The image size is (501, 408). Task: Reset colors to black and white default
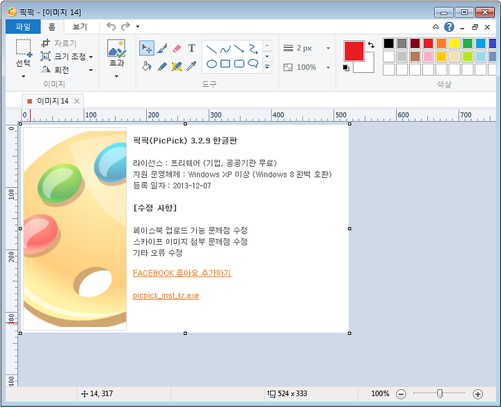point(346,68)
